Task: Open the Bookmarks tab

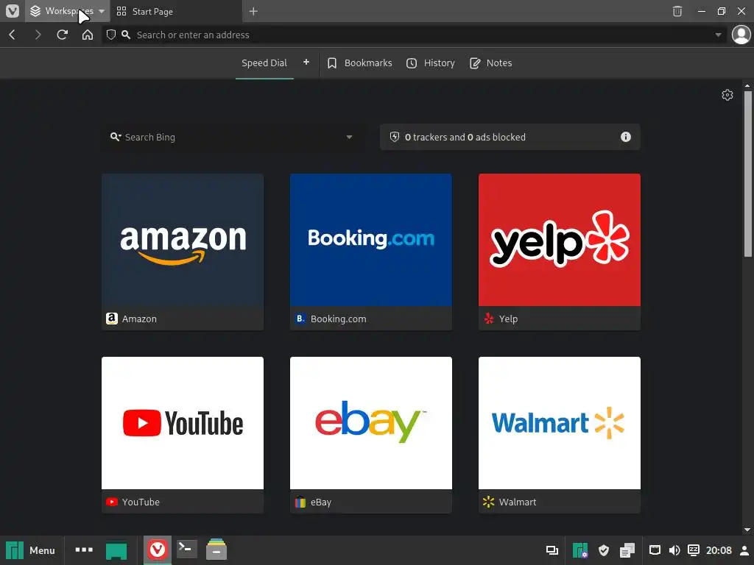Action: [x=359, y=63]
